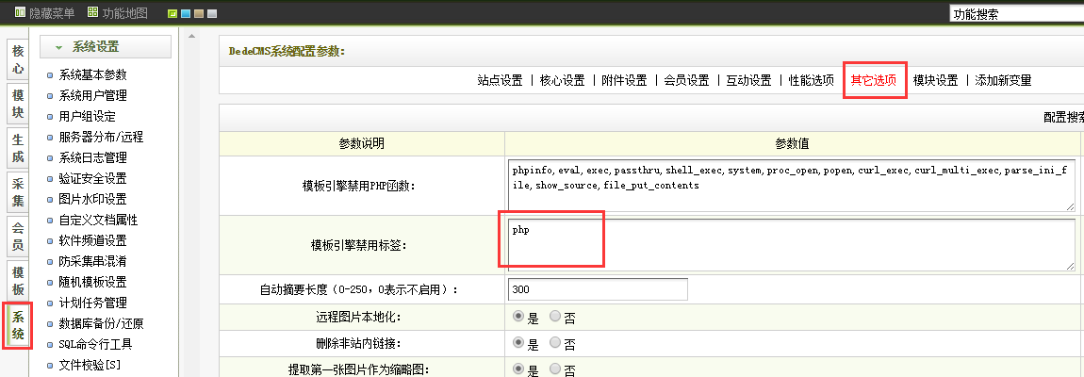Viewport: 1084px width, 377px height.
Task: Click the 隐藏菜单 hide-menu icon
Action: 20,13
